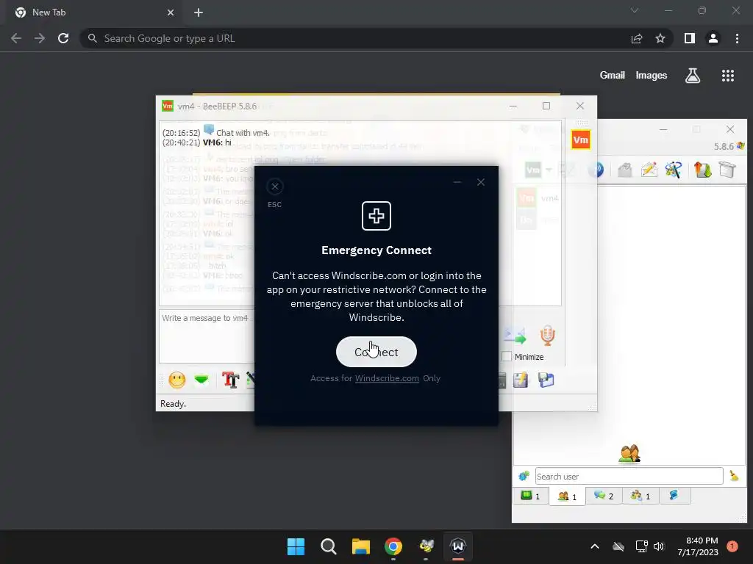Screen dimensions: 753x564
Task: Open the Windscribe.com link
Action: pyautogui.click(x=387, y=378)
